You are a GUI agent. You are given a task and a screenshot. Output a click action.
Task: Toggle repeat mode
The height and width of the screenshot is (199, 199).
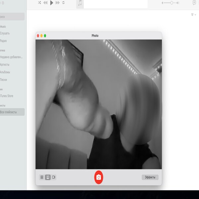click(63, 3)
